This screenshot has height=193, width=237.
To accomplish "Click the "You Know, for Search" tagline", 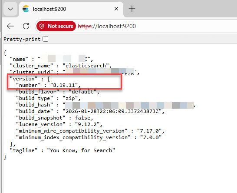I will pos(81,150).
